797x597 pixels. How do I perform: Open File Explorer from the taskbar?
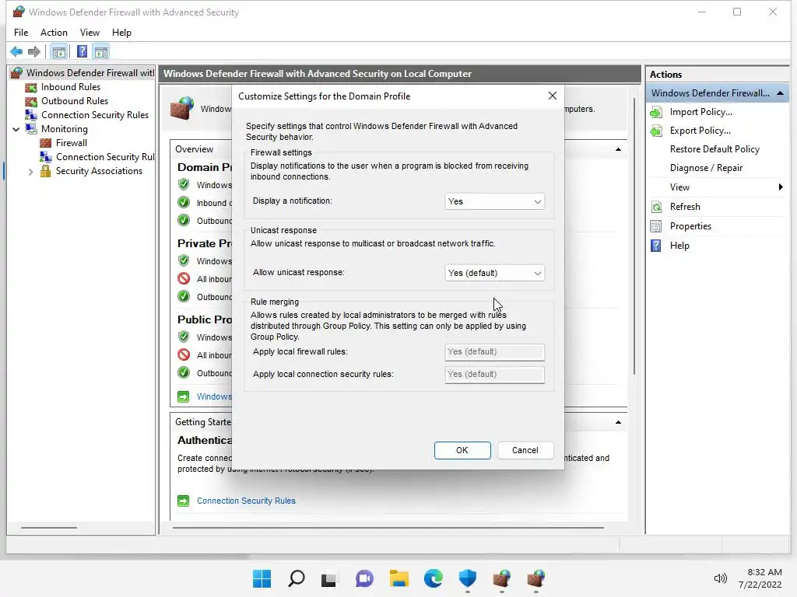click(399, 578)
